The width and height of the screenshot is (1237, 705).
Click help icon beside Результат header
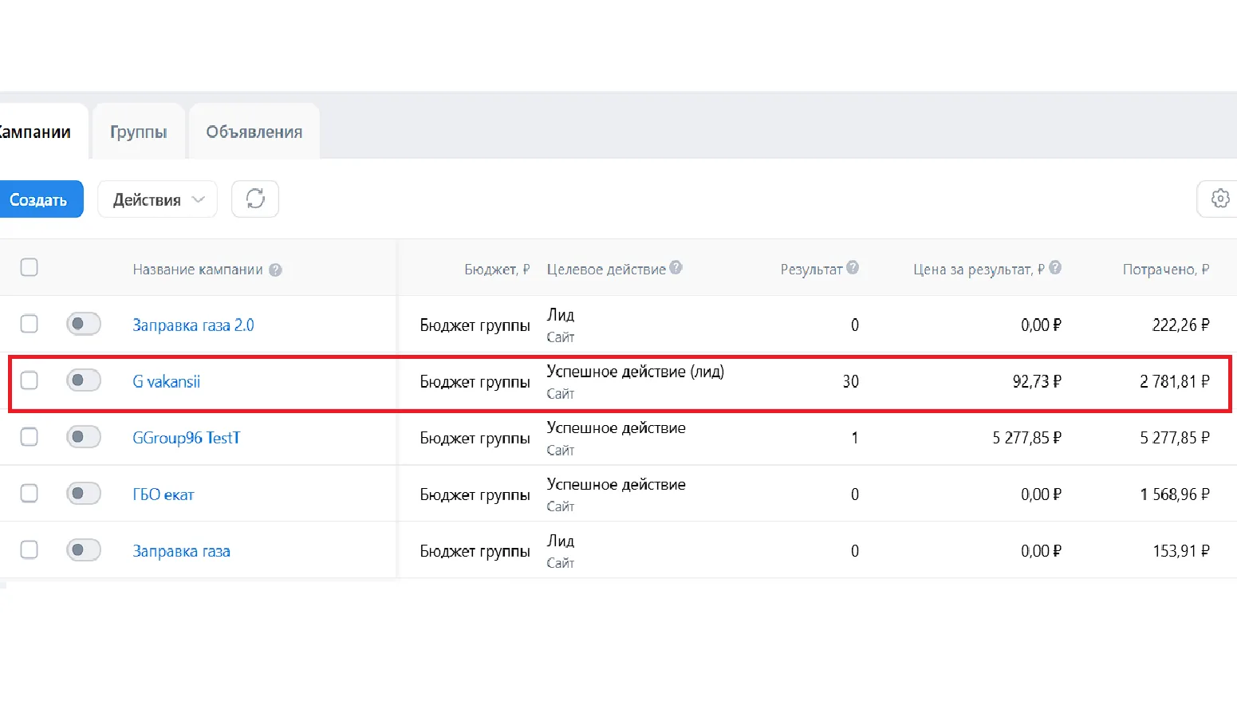pyautogui.click(x=853, y=268)
